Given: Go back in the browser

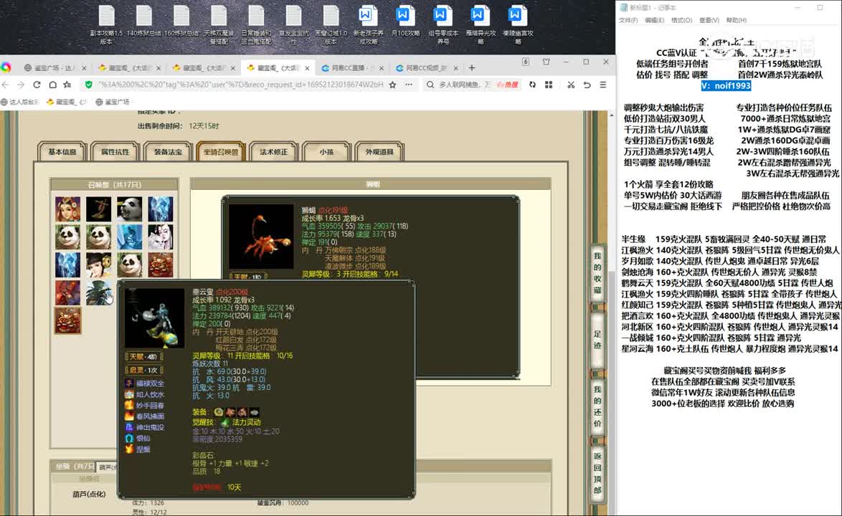Looking at the screenshot, I should tap(6, 85).
